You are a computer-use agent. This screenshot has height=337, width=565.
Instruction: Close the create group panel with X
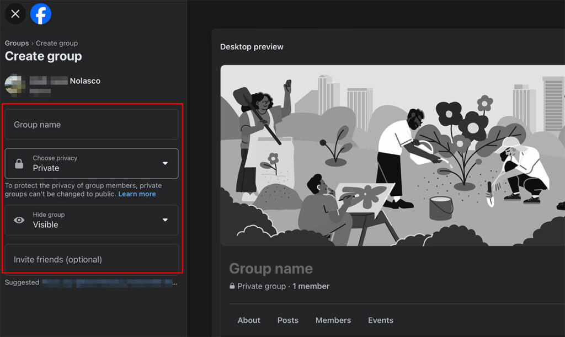click(x=15, y=14)
